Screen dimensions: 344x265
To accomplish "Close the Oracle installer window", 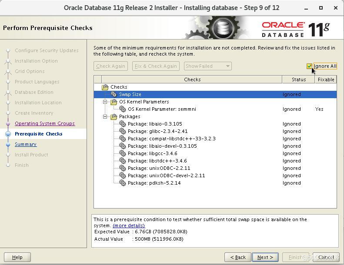I will (x=335, y=8).
